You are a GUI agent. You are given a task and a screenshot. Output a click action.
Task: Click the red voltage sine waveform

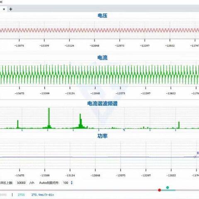click(99, 30)
